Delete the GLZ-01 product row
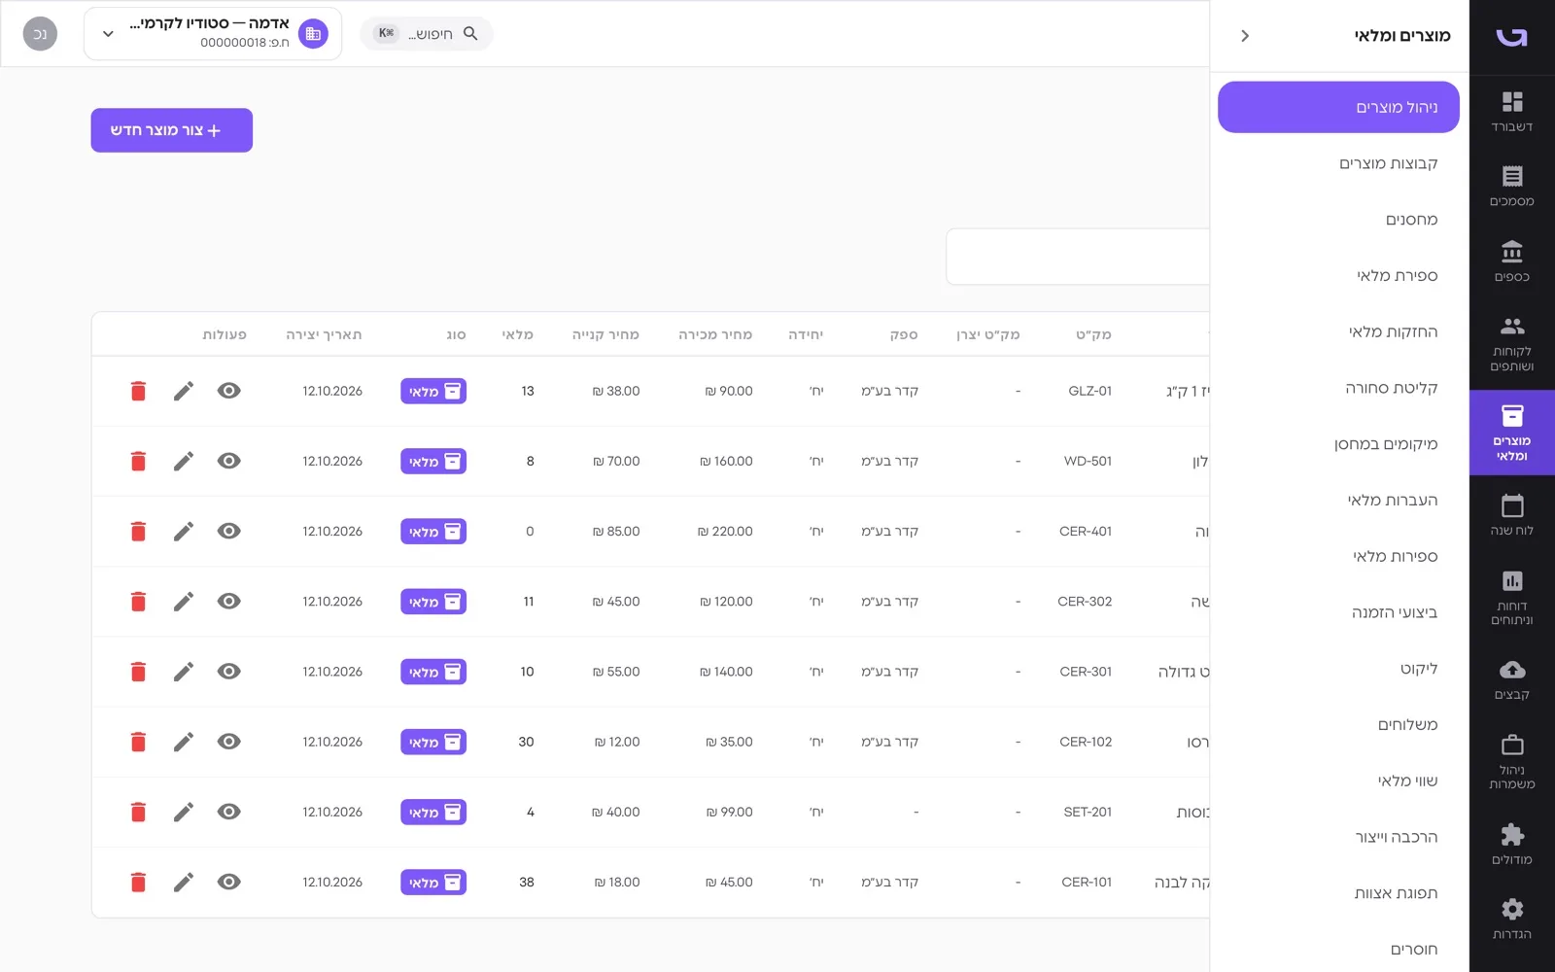Image resolution: width=1555 pixels, height=972 pixels. click(x=138, y=391)
